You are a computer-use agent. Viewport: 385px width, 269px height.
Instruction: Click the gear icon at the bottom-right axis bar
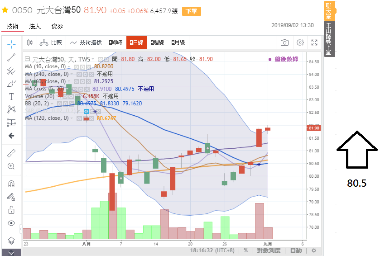314,250
